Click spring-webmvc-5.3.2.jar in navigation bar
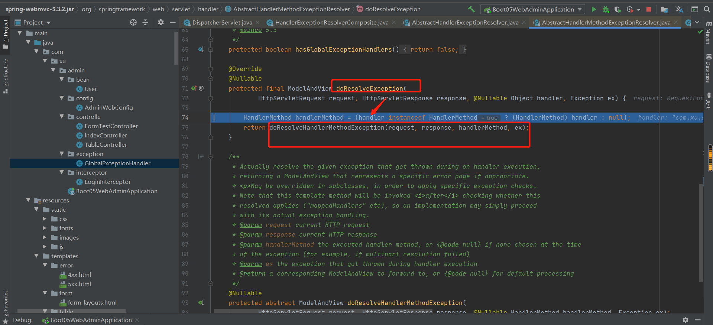 point(40,9)
